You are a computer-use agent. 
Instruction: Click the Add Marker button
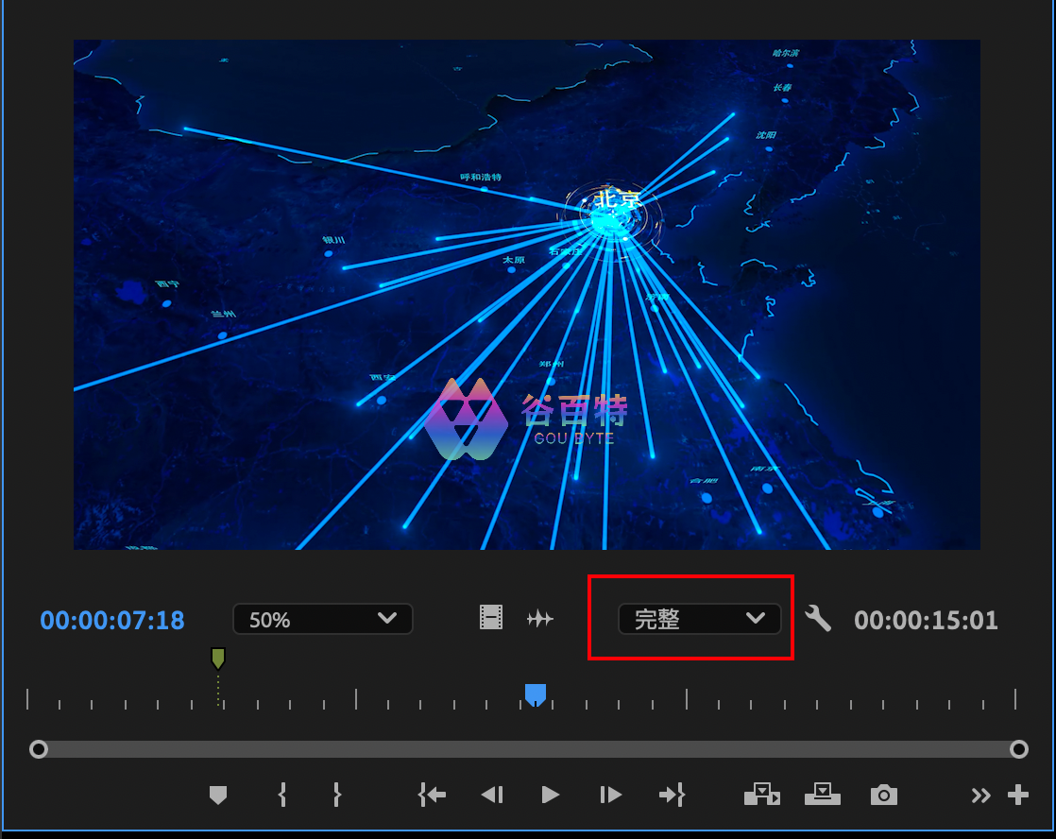click(218, 796)
